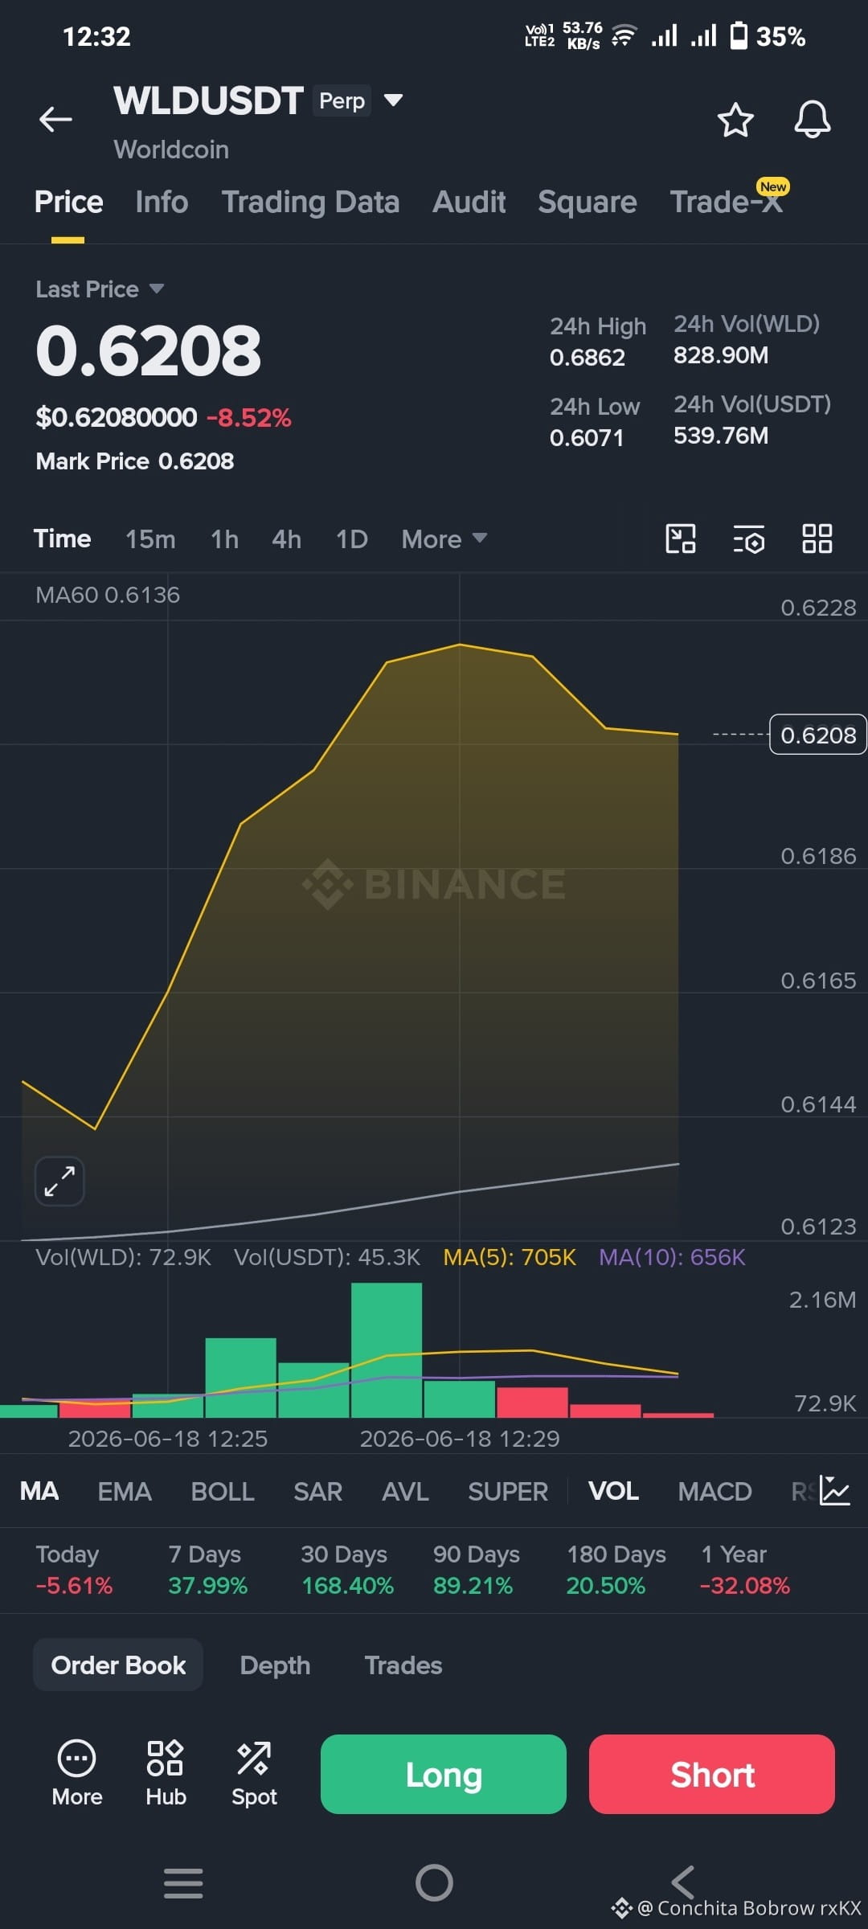Tap Android back navigation button

click(683, 1882)
